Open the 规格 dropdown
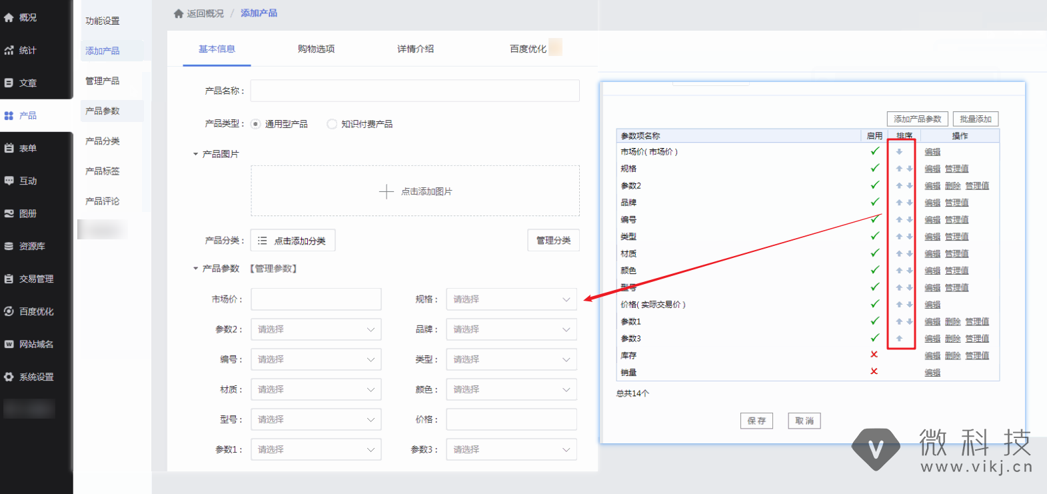 (x=511, y=299)
